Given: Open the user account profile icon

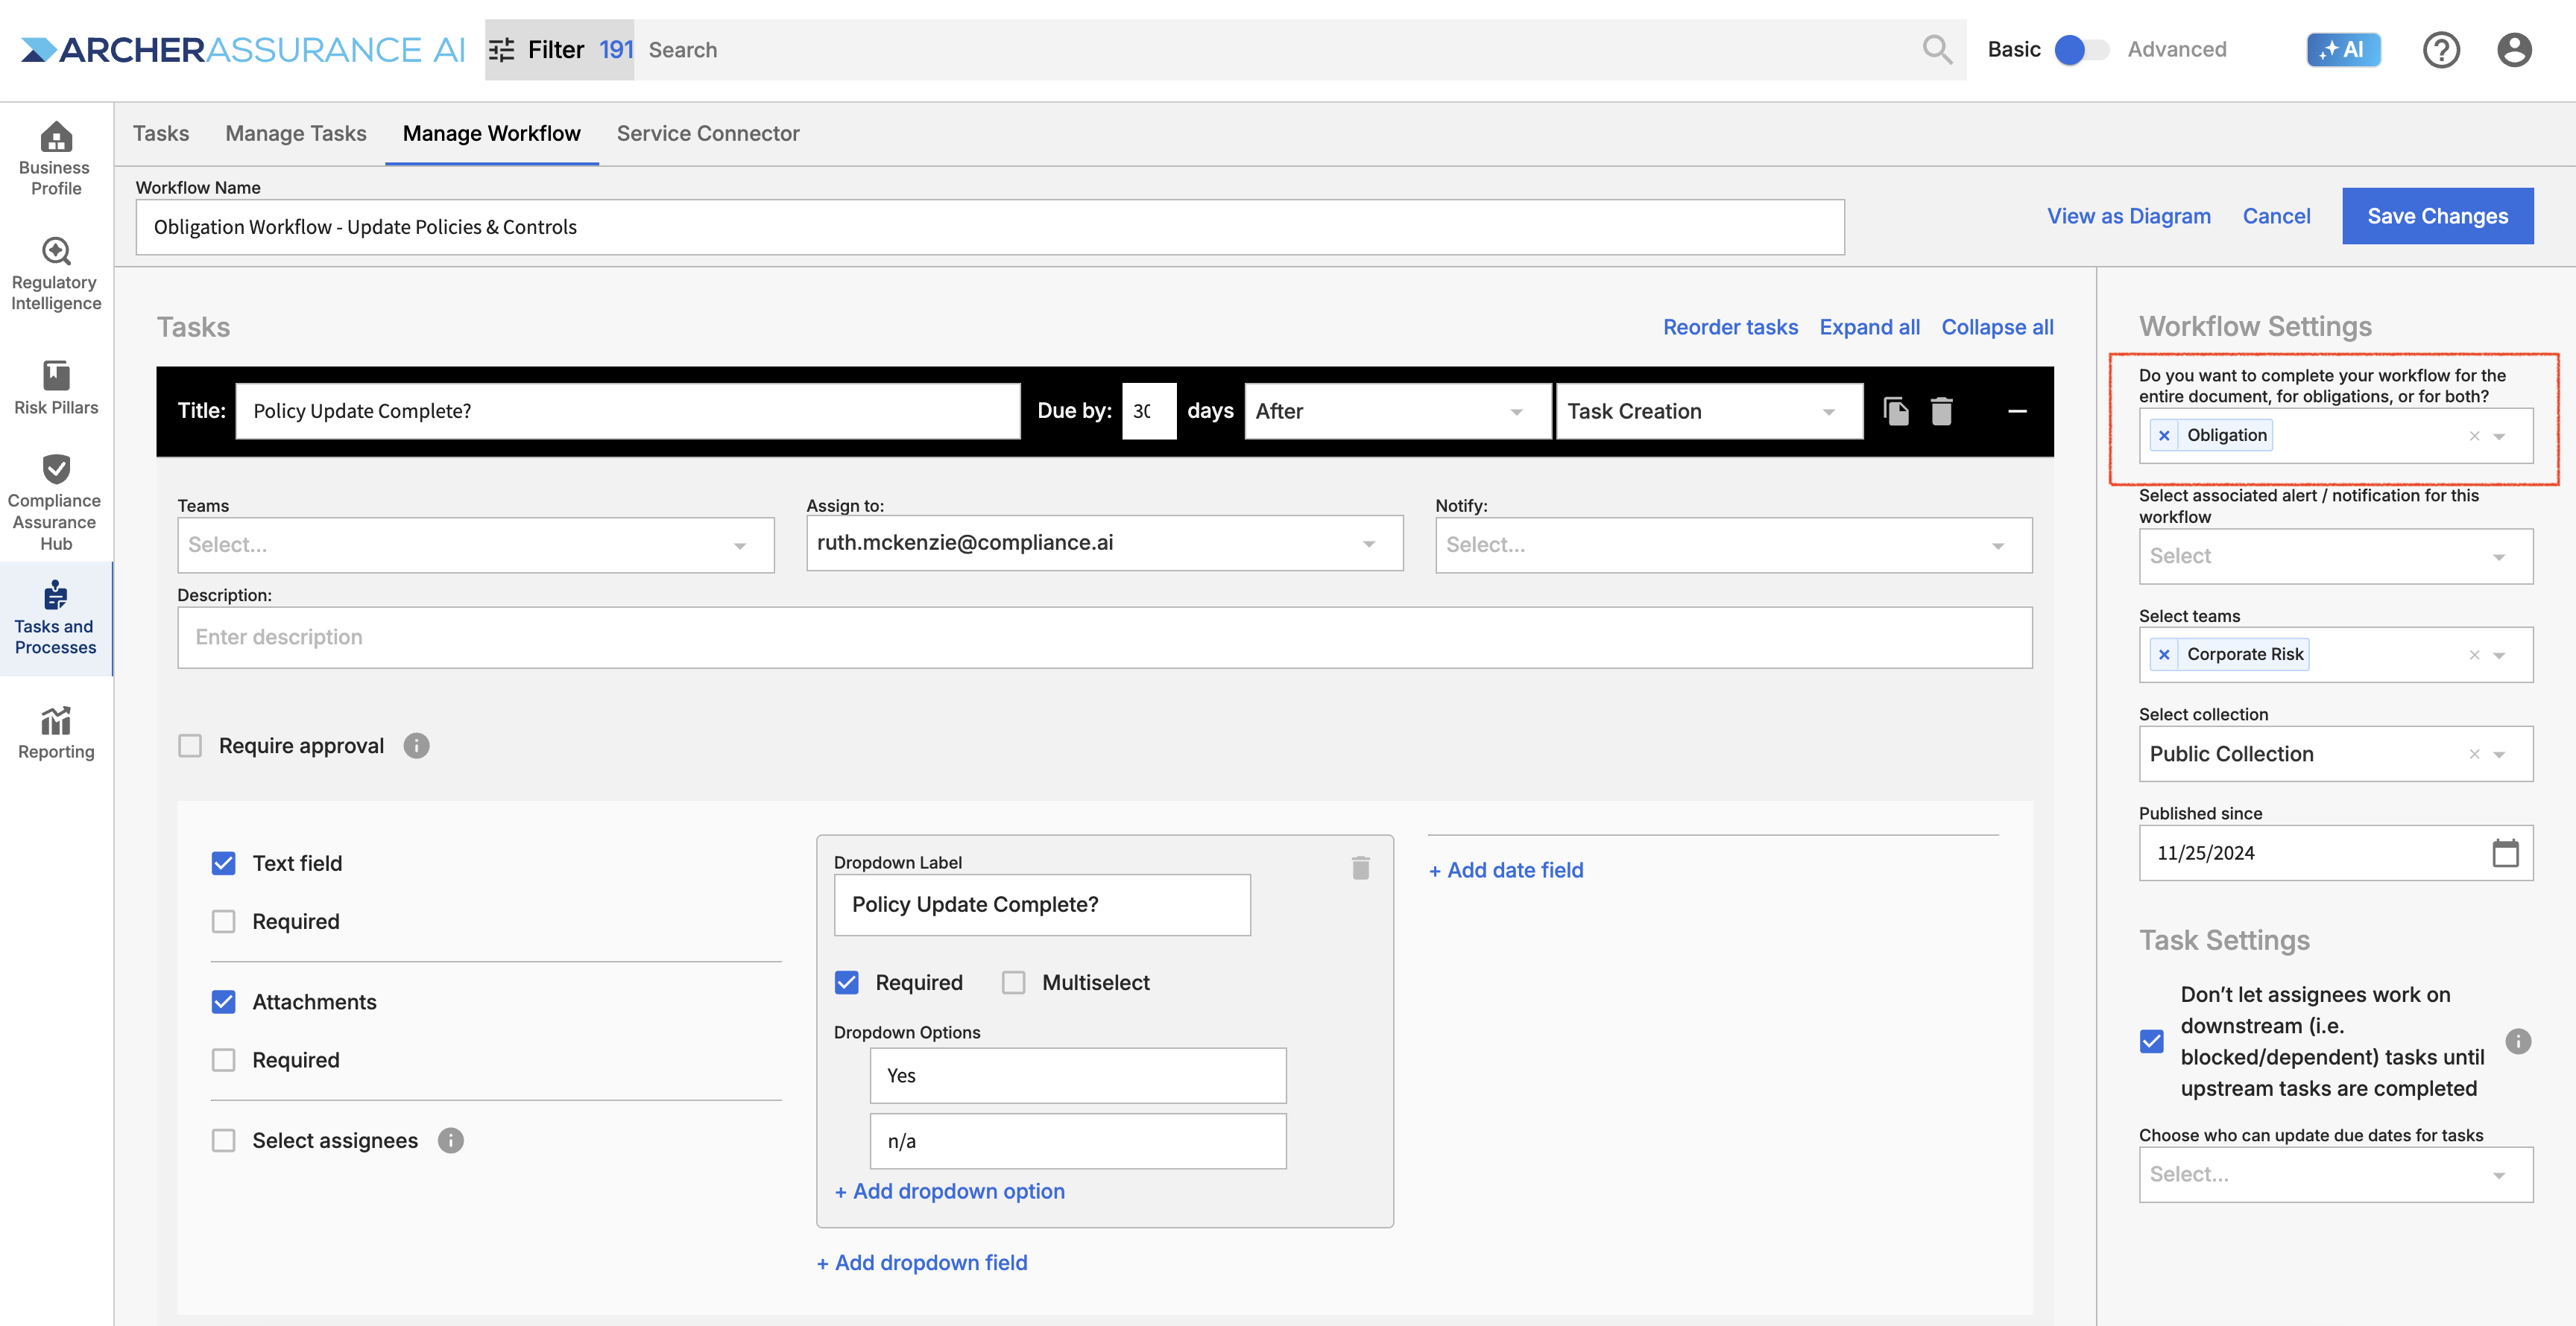Looking at the screenshot, I should tap(2514, 49).
